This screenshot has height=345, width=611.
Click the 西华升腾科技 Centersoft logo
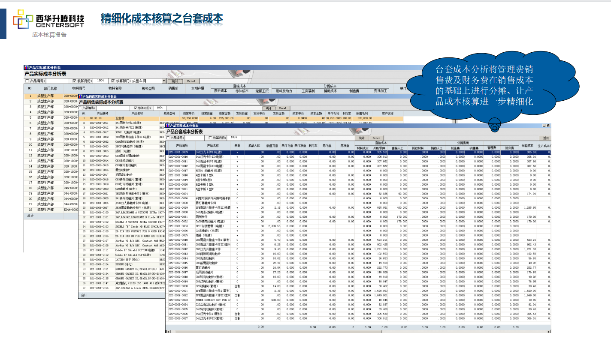[48, 19]
